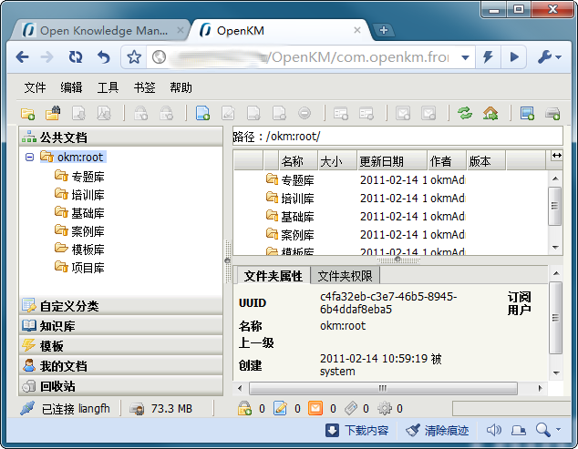Click the file list vertical scrollbar thumb
578x449 pixels.
point(555,206)
